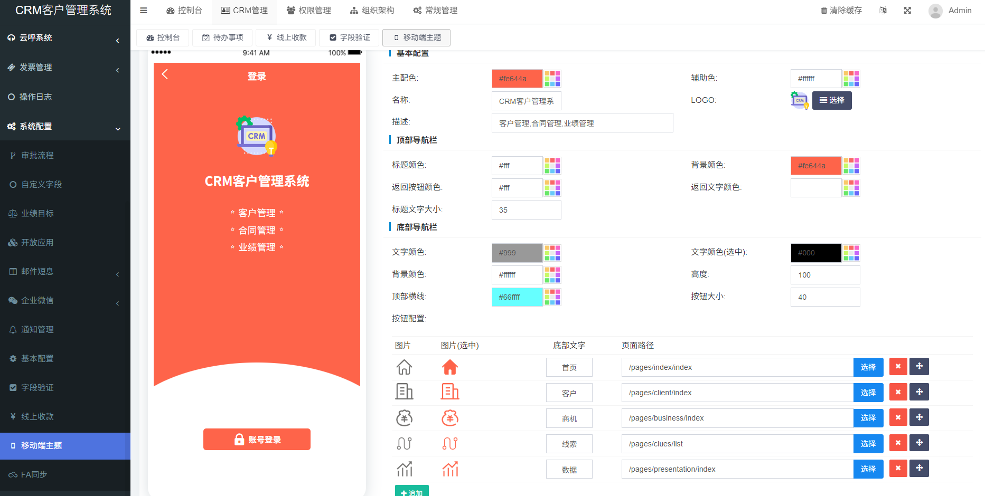Click the language translate icon in header
This screenshot has height=496, width=985.
(x=883, y=11)
